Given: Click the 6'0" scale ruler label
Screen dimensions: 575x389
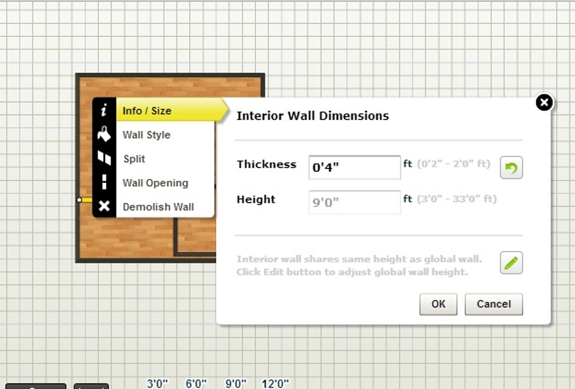Looking at the screenshot, I should point(196,383).
